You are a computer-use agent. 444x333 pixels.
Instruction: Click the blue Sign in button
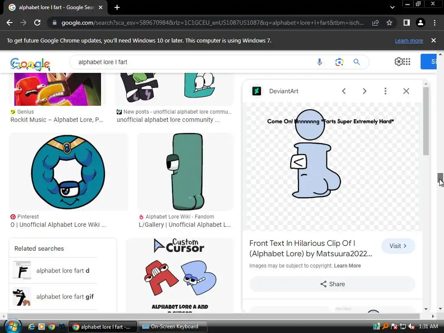[428, 62]
